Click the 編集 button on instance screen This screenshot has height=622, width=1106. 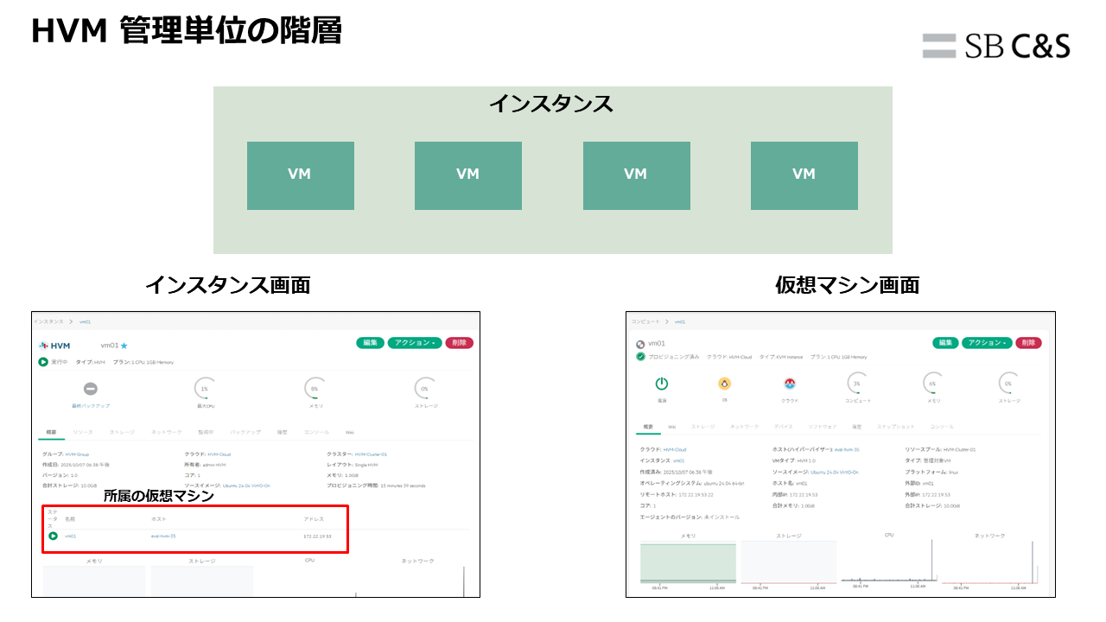pos(370,344)
